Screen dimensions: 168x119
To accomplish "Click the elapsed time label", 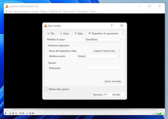I will click(x=7, y=110).
